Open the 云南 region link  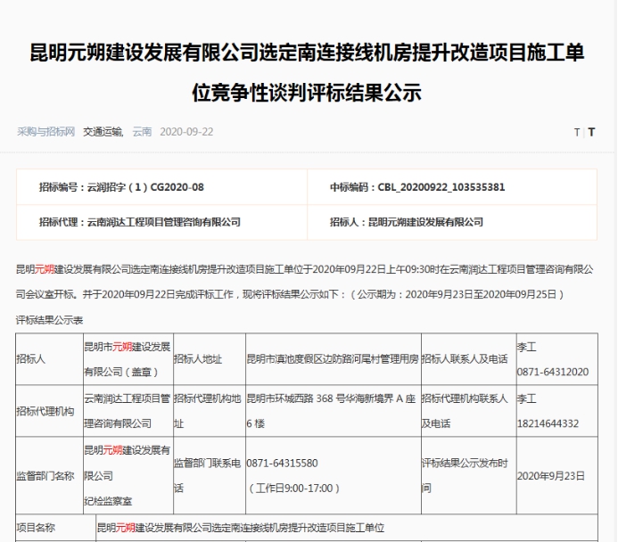142,132
